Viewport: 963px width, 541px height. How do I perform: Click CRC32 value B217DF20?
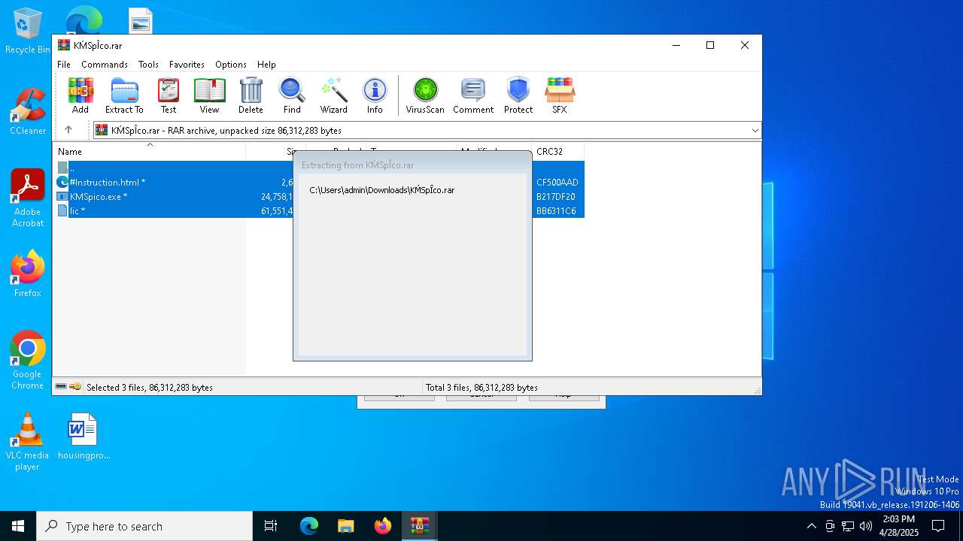pos(556,197)
